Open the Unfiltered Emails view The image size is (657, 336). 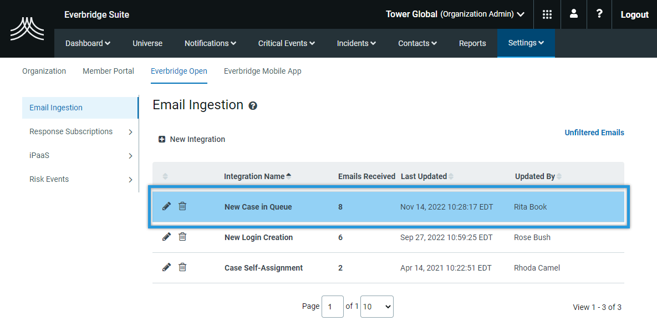pyautogui.click(x=594, y=133)
